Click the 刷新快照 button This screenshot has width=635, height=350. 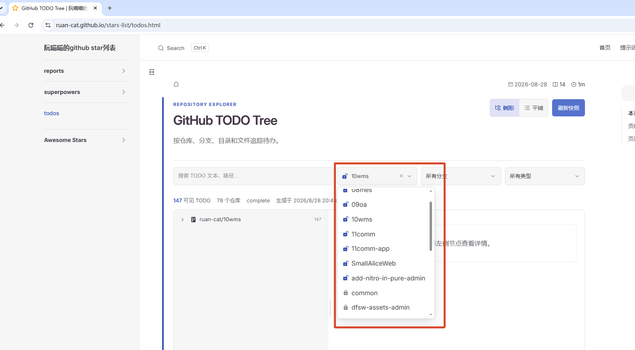[569, 108]
